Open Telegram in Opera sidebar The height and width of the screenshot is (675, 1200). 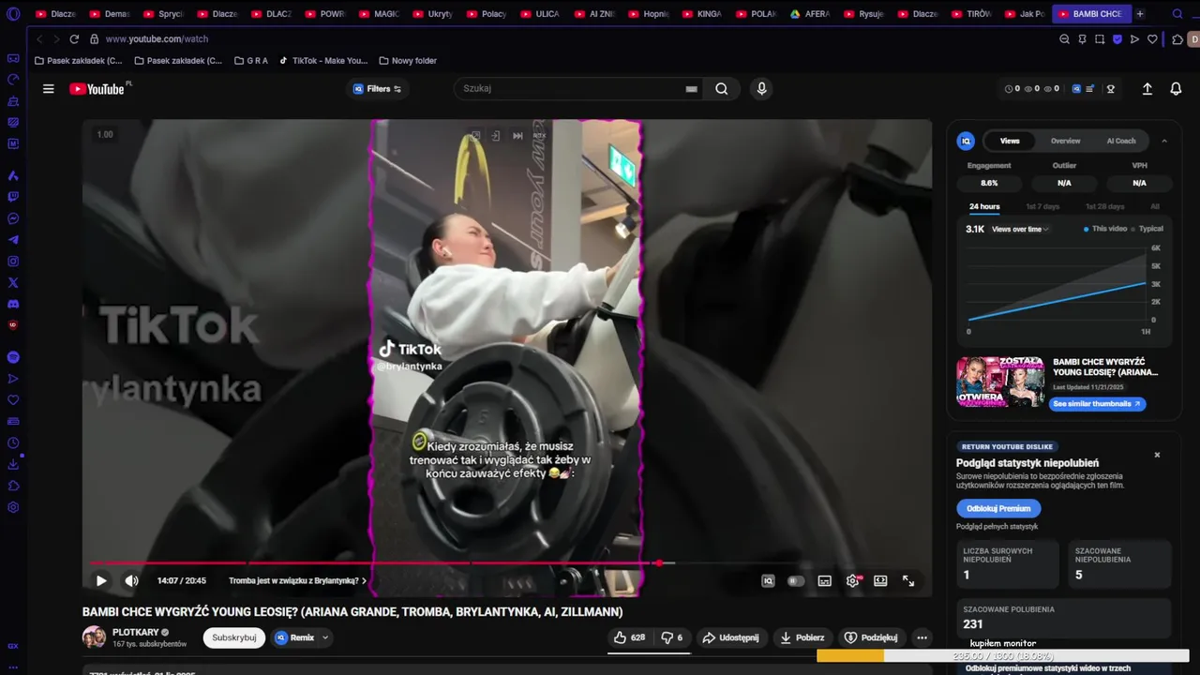click(x=13, y=240)
